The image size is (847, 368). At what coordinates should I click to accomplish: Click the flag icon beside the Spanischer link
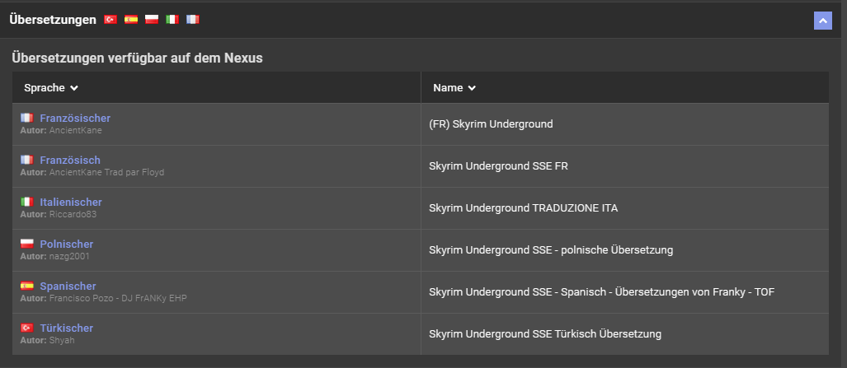click(x=26, y=286)
